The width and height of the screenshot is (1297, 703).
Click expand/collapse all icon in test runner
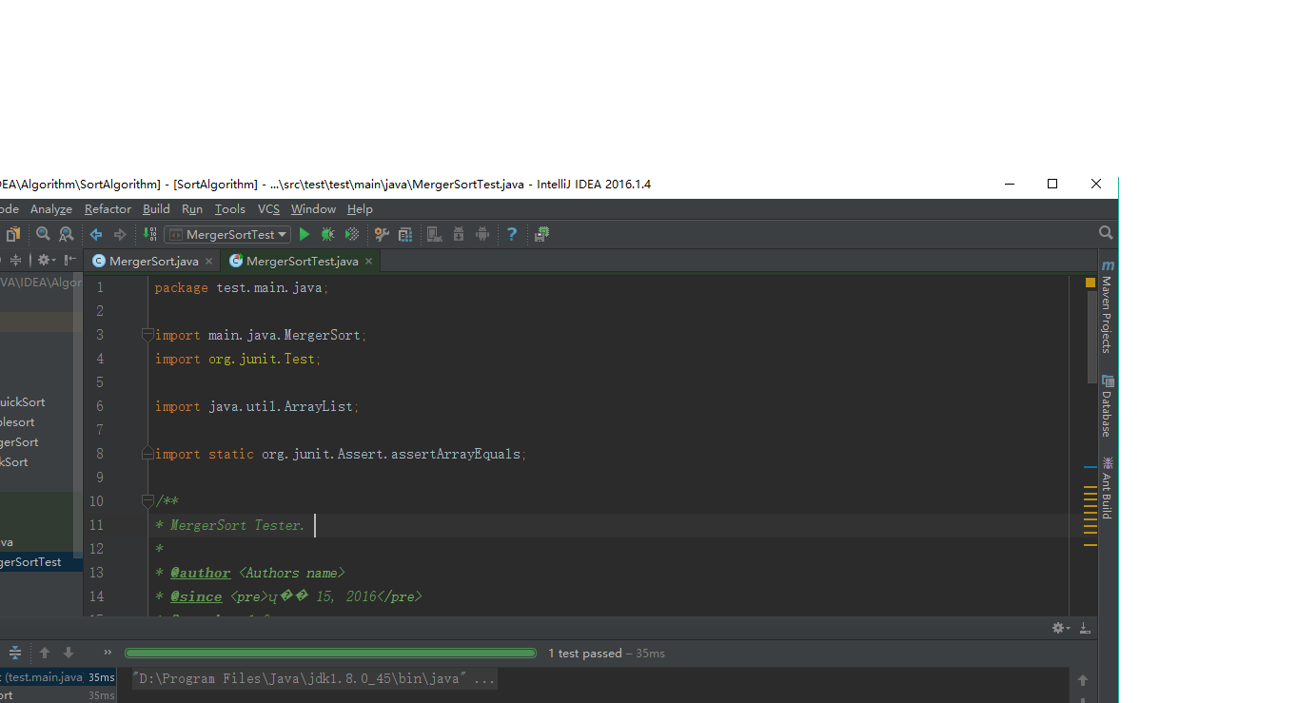pyautogui.click(x=15, y=653)
